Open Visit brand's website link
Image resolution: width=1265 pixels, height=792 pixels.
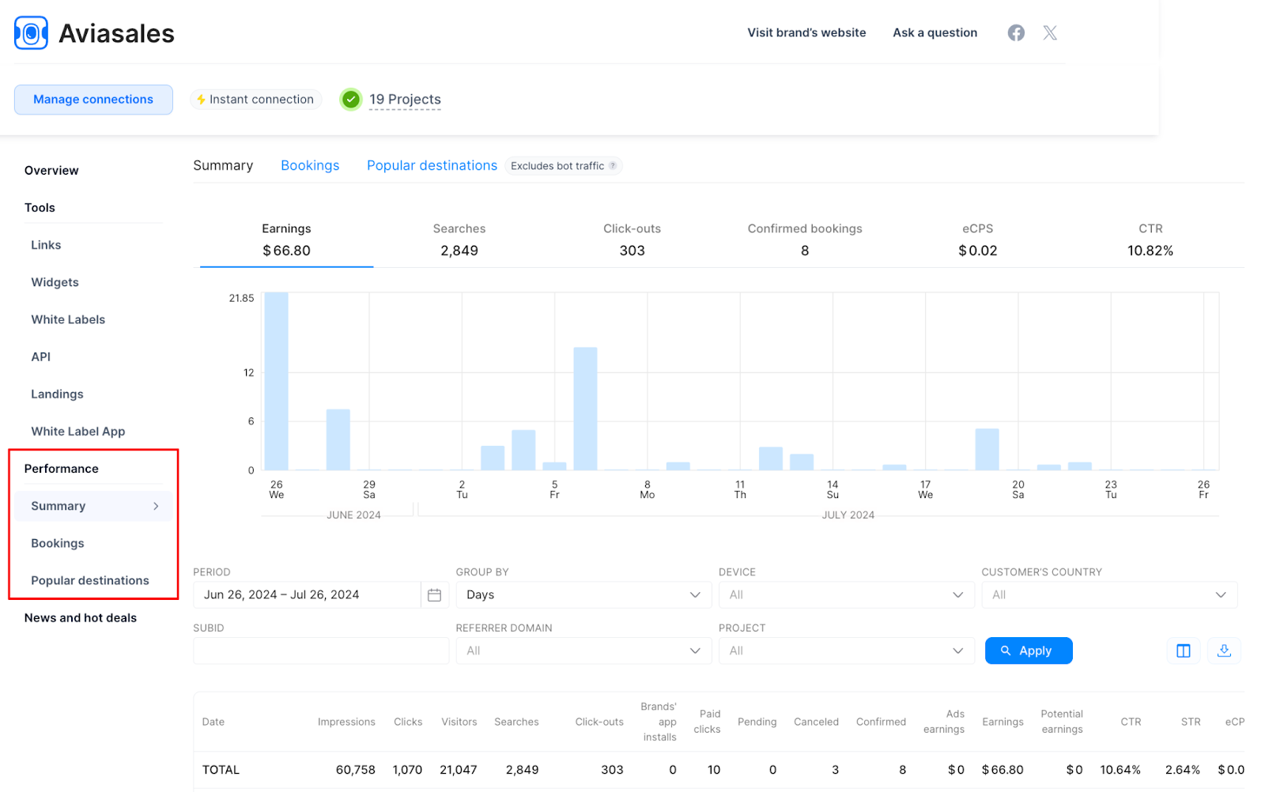[x=806, y=32]
